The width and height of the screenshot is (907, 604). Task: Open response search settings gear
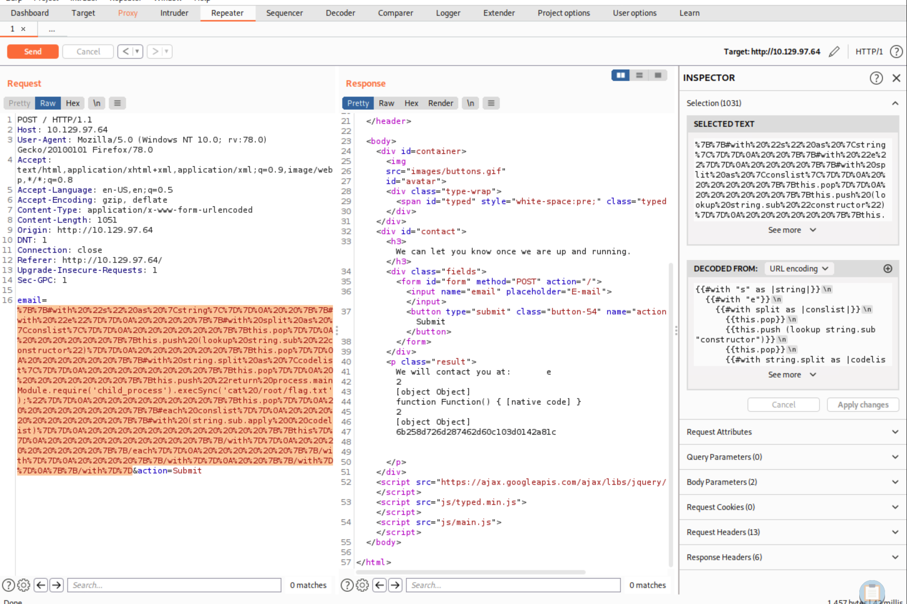tap(362, 585)
